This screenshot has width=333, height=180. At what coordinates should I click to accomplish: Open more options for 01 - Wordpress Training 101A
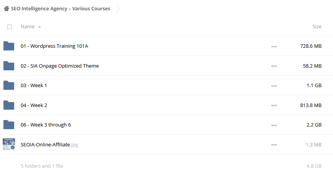click(274, 46)
